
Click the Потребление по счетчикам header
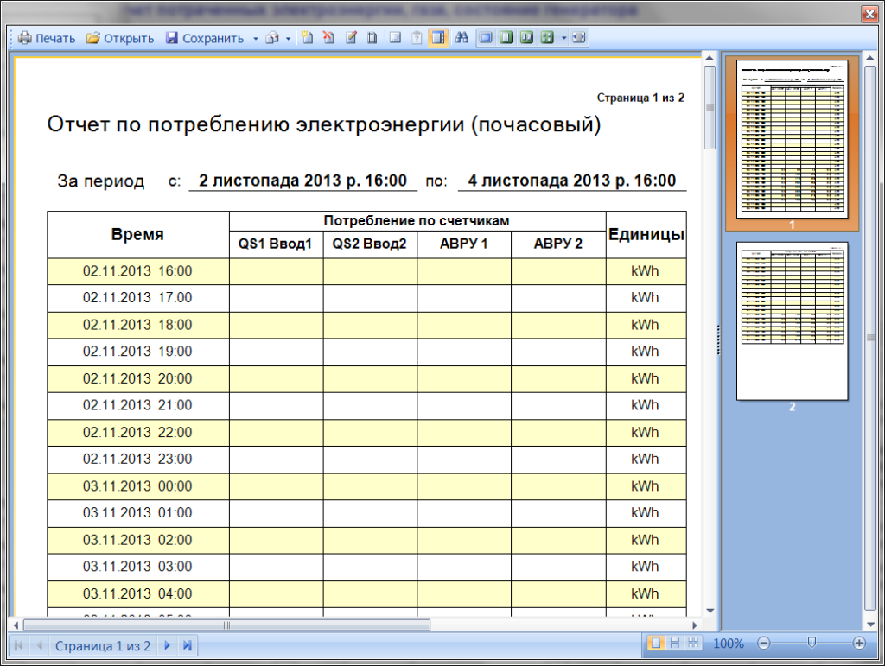[x=417, y=221]
